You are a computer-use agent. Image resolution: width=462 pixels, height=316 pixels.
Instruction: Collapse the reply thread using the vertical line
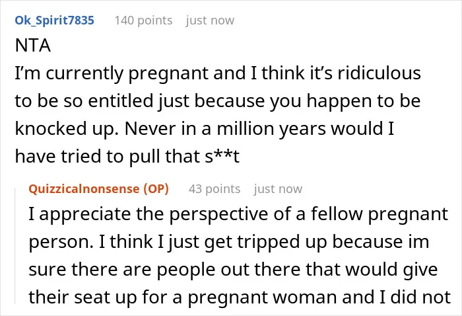tap(15, 246)
